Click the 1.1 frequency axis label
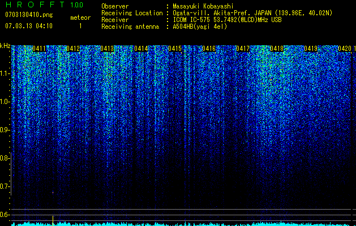The image size is (356, 226). click(x=5, y=73)
